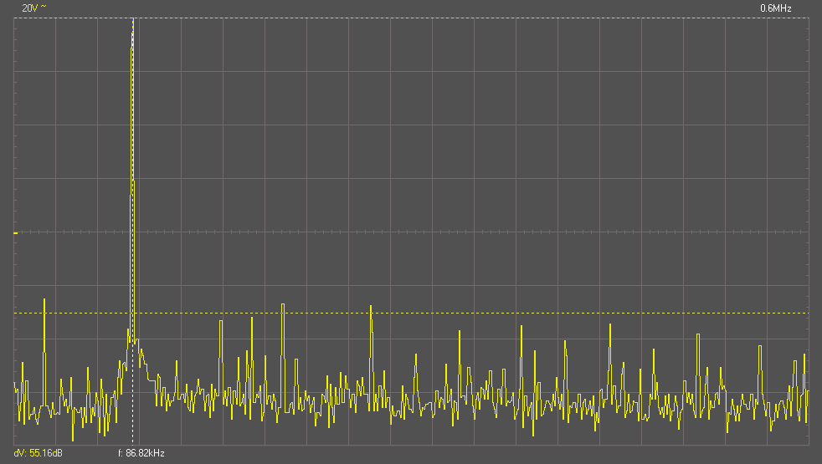
Task: Click the rightmost spike crossing the lower dashed cursor
Action: tap(371, 307)
